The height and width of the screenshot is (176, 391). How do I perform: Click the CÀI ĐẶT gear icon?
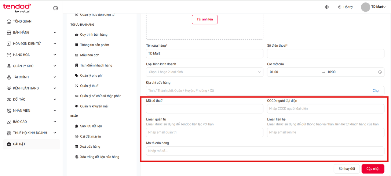click(x=9, y=144)
